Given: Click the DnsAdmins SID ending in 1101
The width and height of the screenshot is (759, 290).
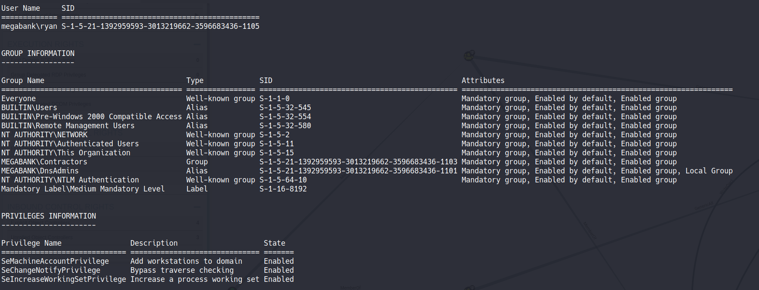Looking at the screenshot, I should click(358, 171).
